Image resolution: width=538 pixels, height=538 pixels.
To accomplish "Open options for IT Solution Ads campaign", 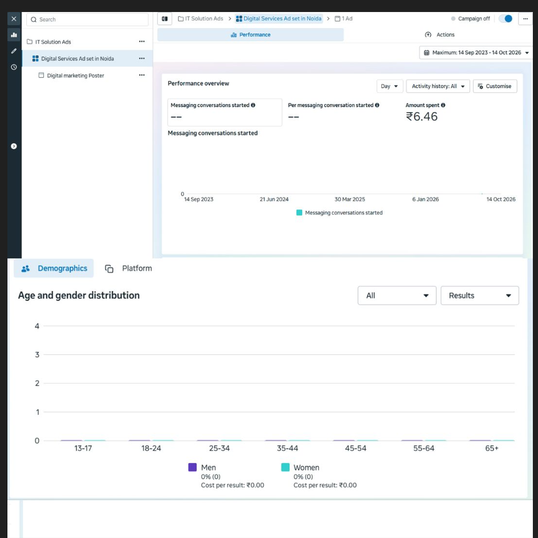I will (x=142, y=42).
